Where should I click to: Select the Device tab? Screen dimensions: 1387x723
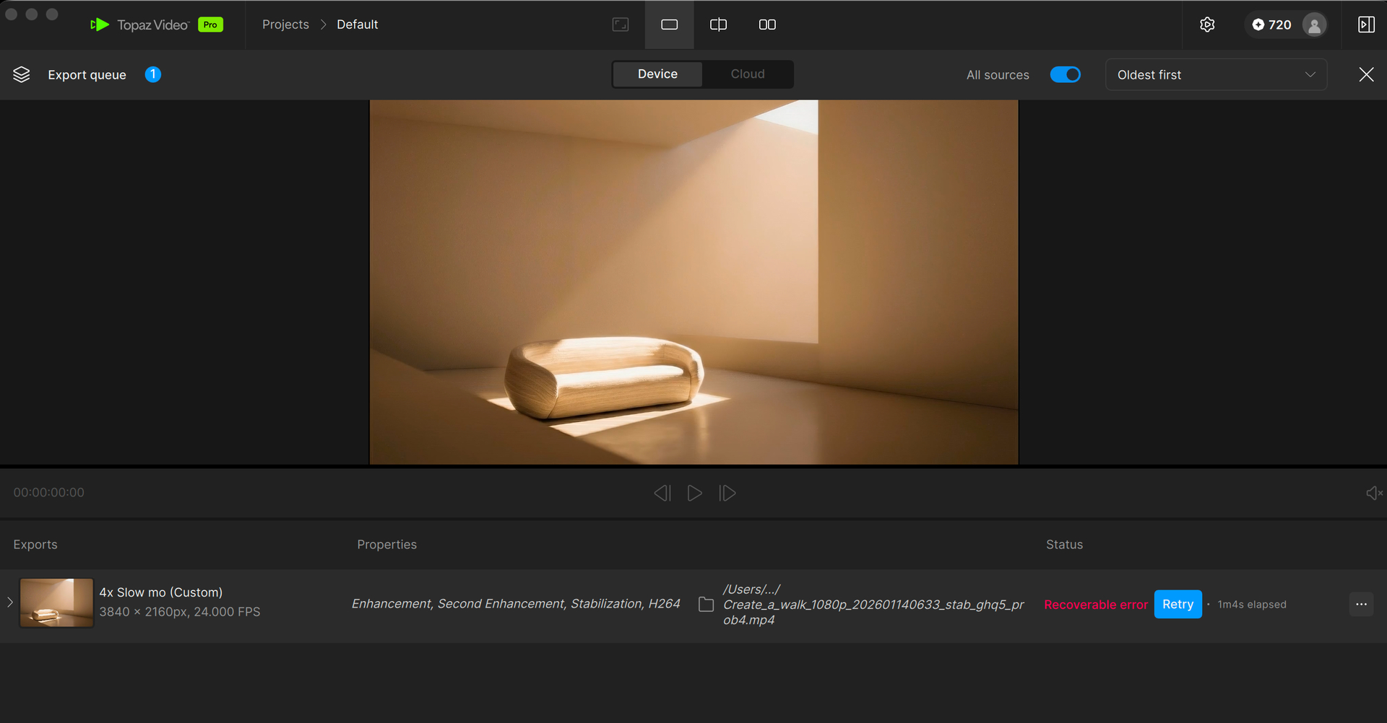point(657,74)
